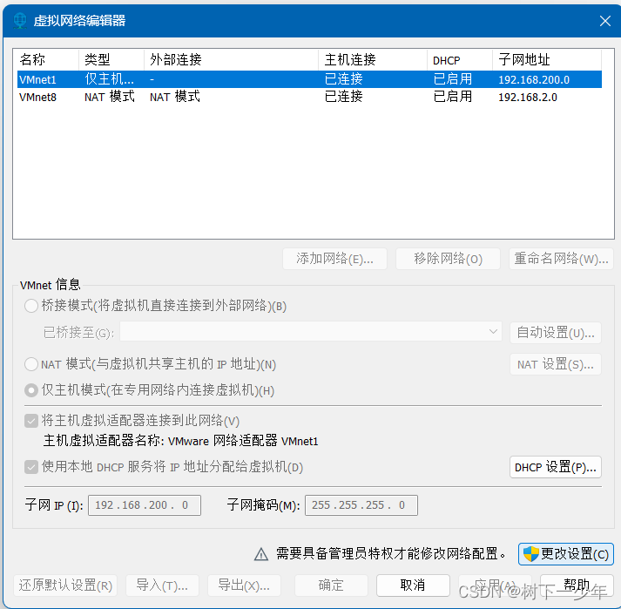Toggle 使用本地 DHCP 服务 checkbox
This screenshot has width=621, height=609.
[31, 467]
